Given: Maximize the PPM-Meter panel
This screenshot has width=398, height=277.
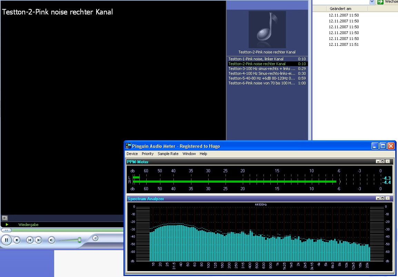Looking at the screenshot, I should (x=382, y=161).
